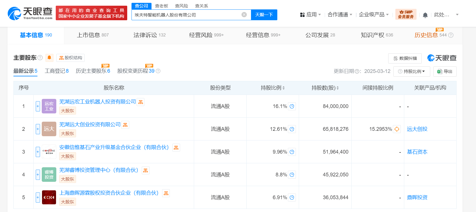Open the 应用 dropdown menu
This screenshot has height=212, width=476.
[310, 15]
